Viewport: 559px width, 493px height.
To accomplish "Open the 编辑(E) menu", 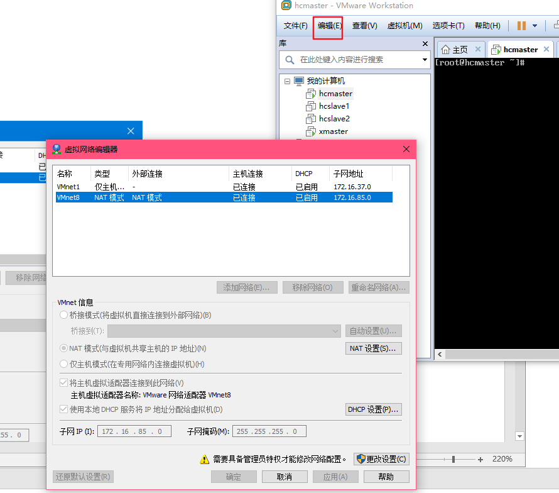I will point(329,26).
